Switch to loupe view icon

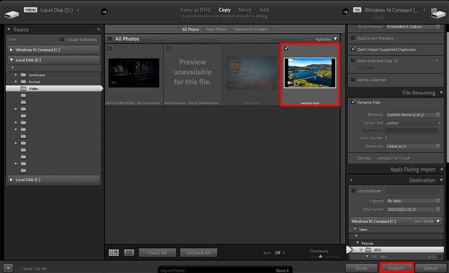129,253
